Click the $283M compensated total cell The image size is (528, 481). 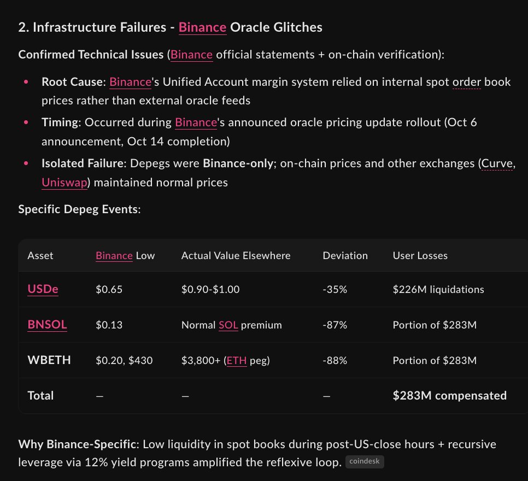[x=449, y=395]
